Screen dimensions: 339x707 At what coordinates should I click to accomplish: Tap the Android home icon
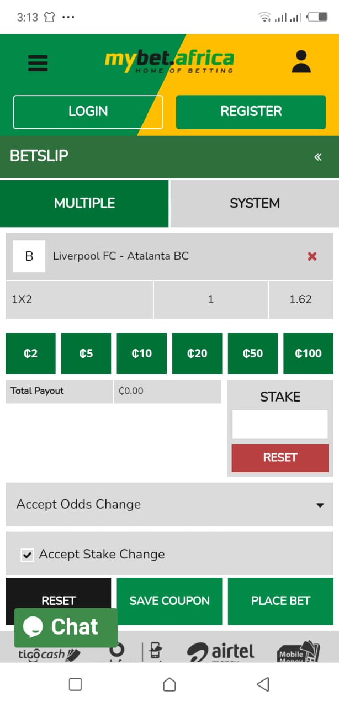169,685
